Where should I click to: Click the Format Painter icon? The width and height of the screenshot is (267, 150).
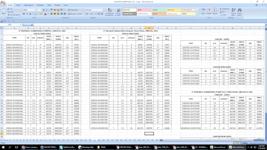[x=14, y=15]
